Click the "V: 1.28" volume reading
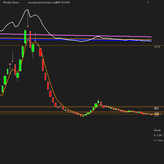Screen dimensions: 164x164 pos(158,135)
